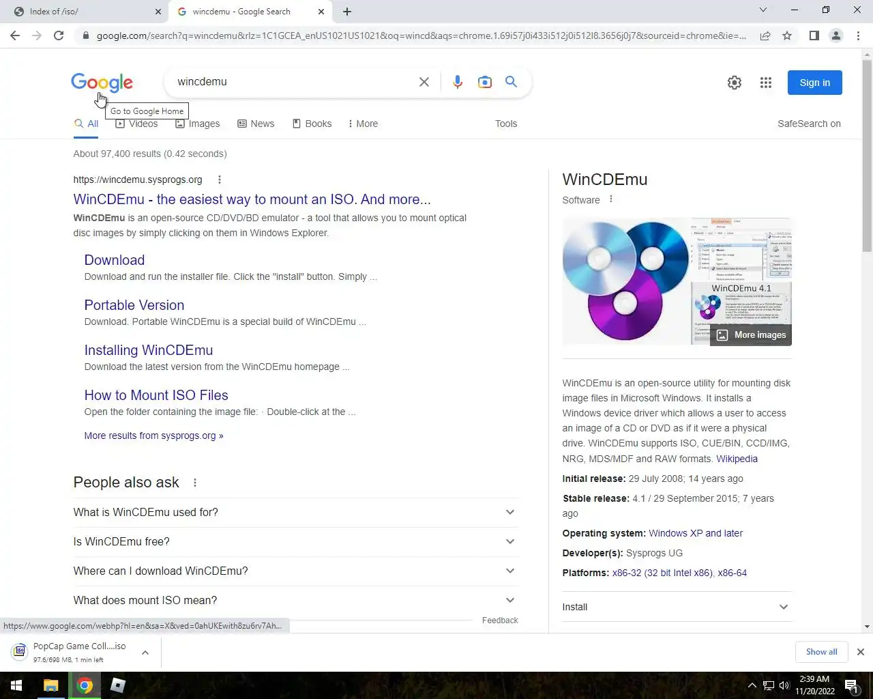Open How to Mount ISO Files link
The image size is (873, 699).
click(x=156, y=395)
